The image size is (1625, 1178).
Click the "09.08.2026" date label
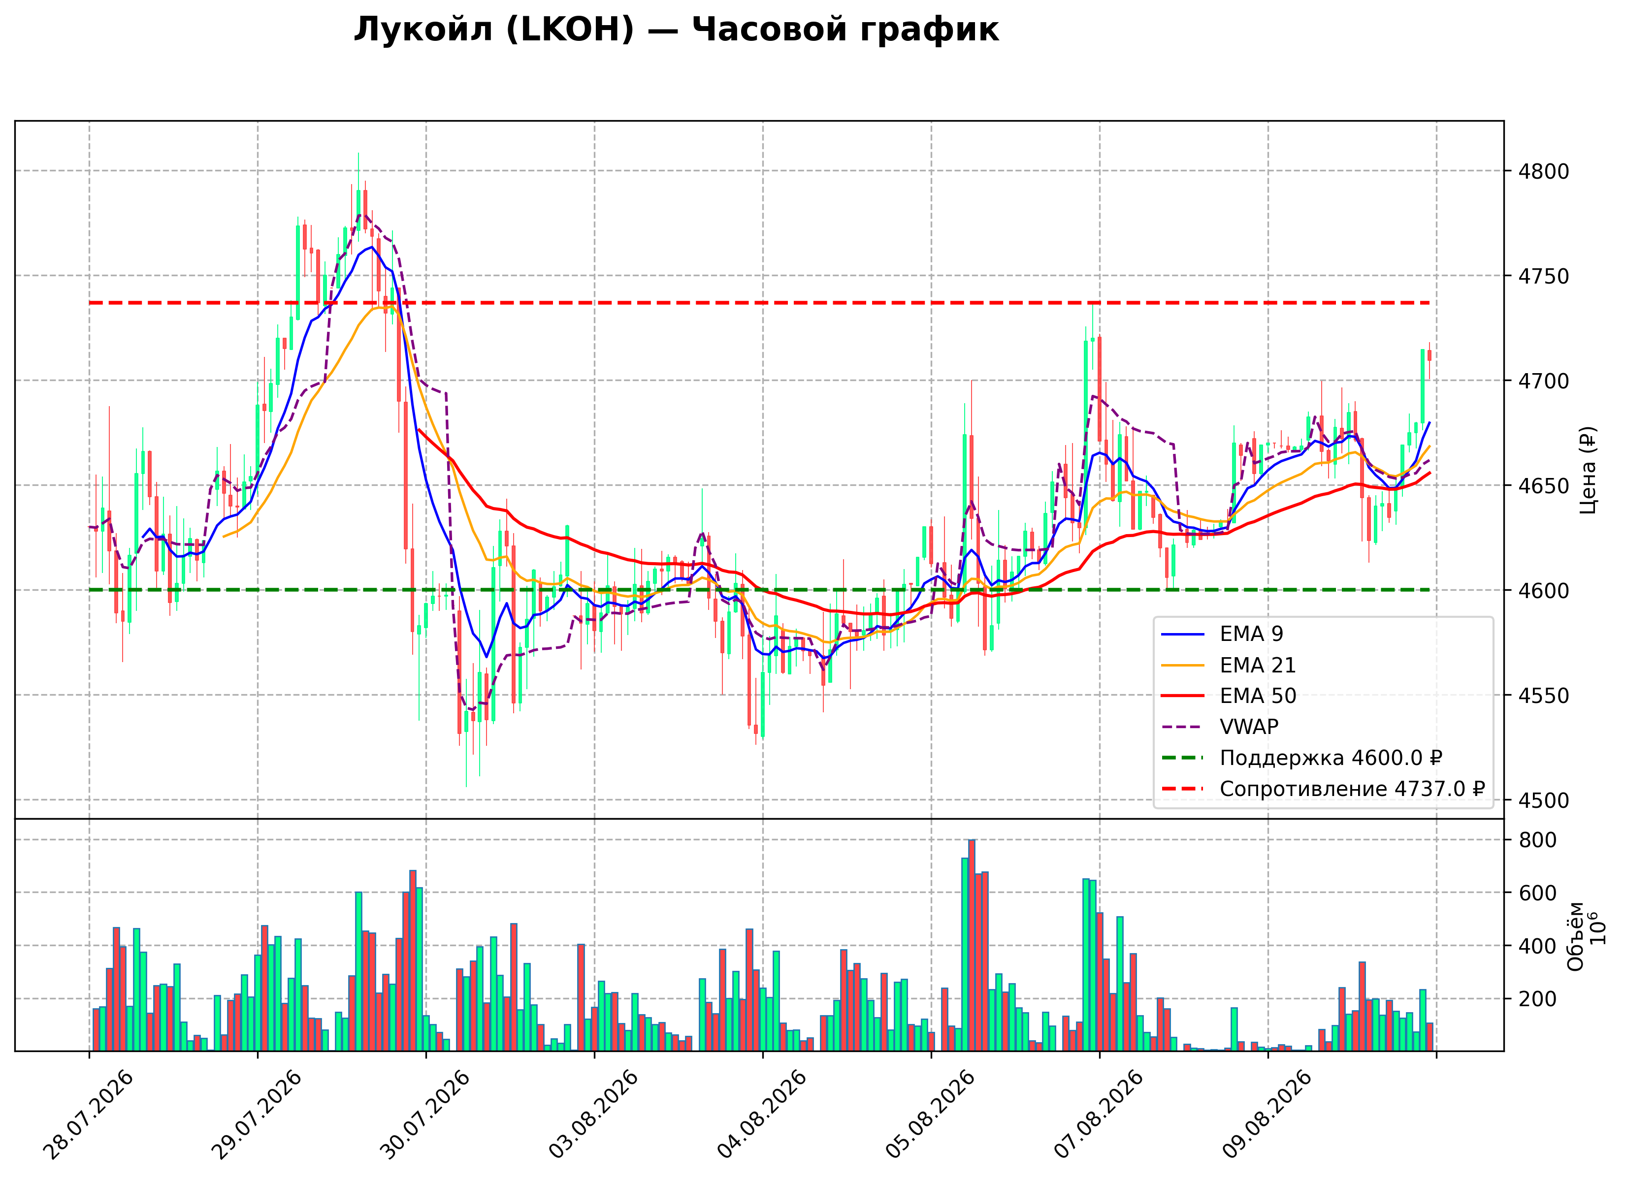pyautogui.click(x=1267, y=1115)
